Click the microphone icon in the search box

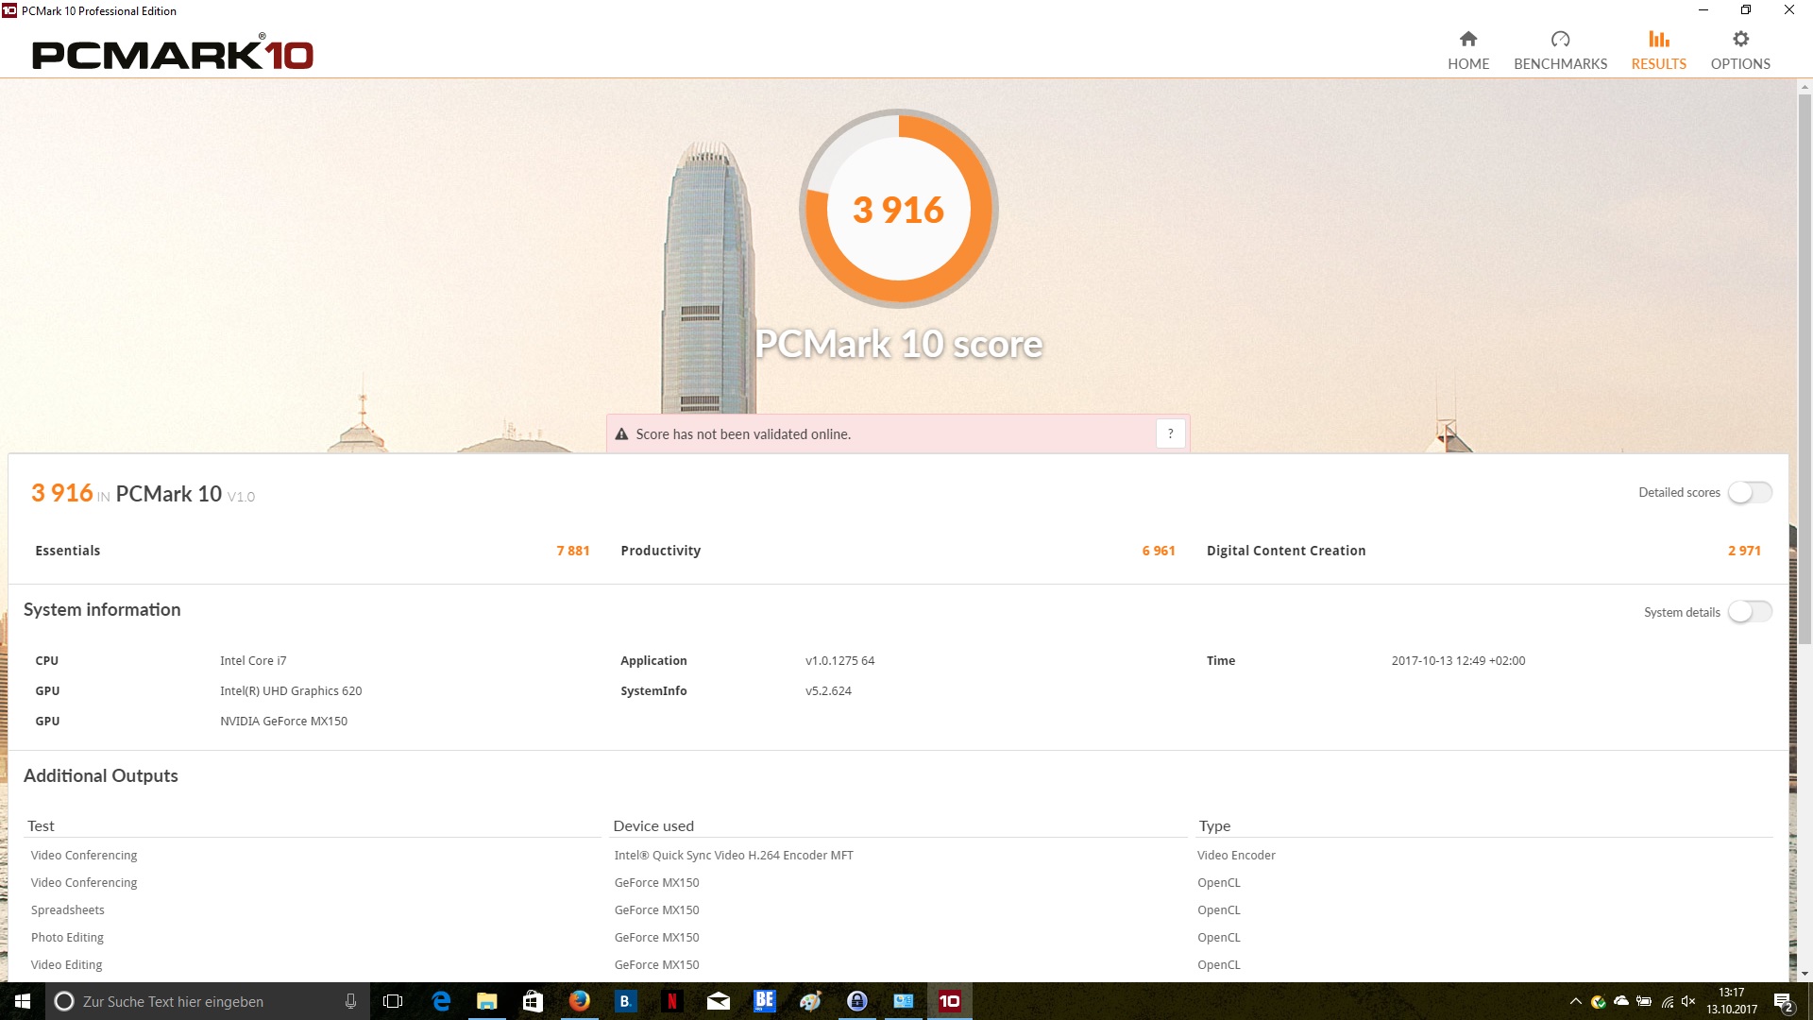click(350, 1001)
